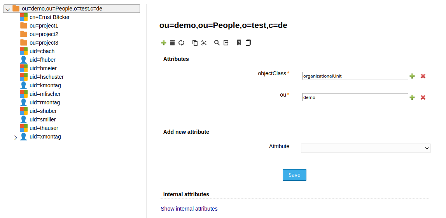Add another value to objectClass attribute

click(x=412, y=76)
